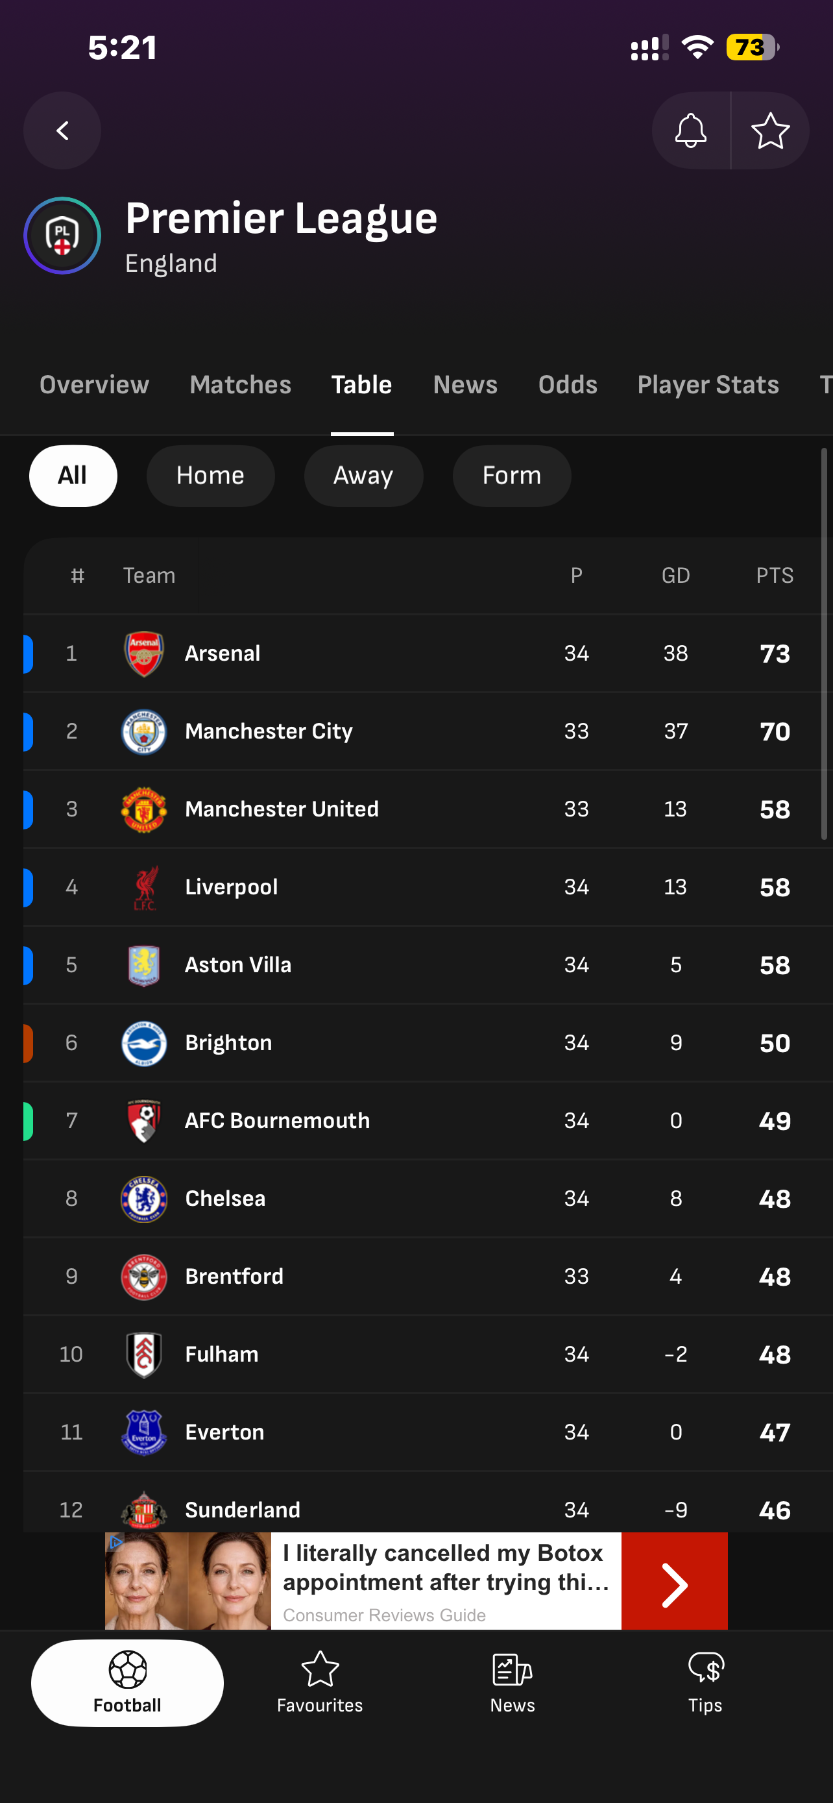Sort table by the PTS column header
This screenshot has width=833, height=1803.
774,576
